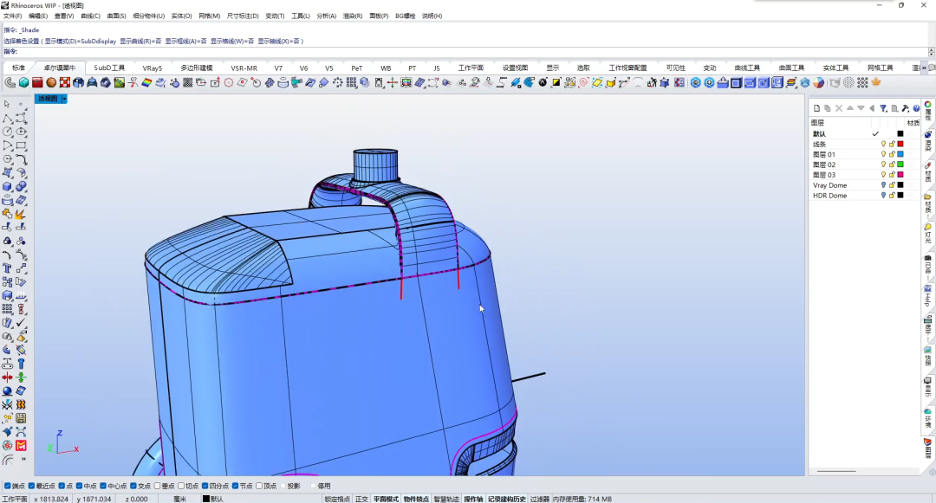Viewport: 936px width, 503px height.
Task: Open the command history scroll arrow
Action: point(931,52)
